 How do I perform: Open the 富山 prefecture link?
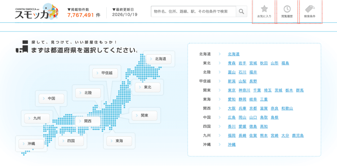232,72
